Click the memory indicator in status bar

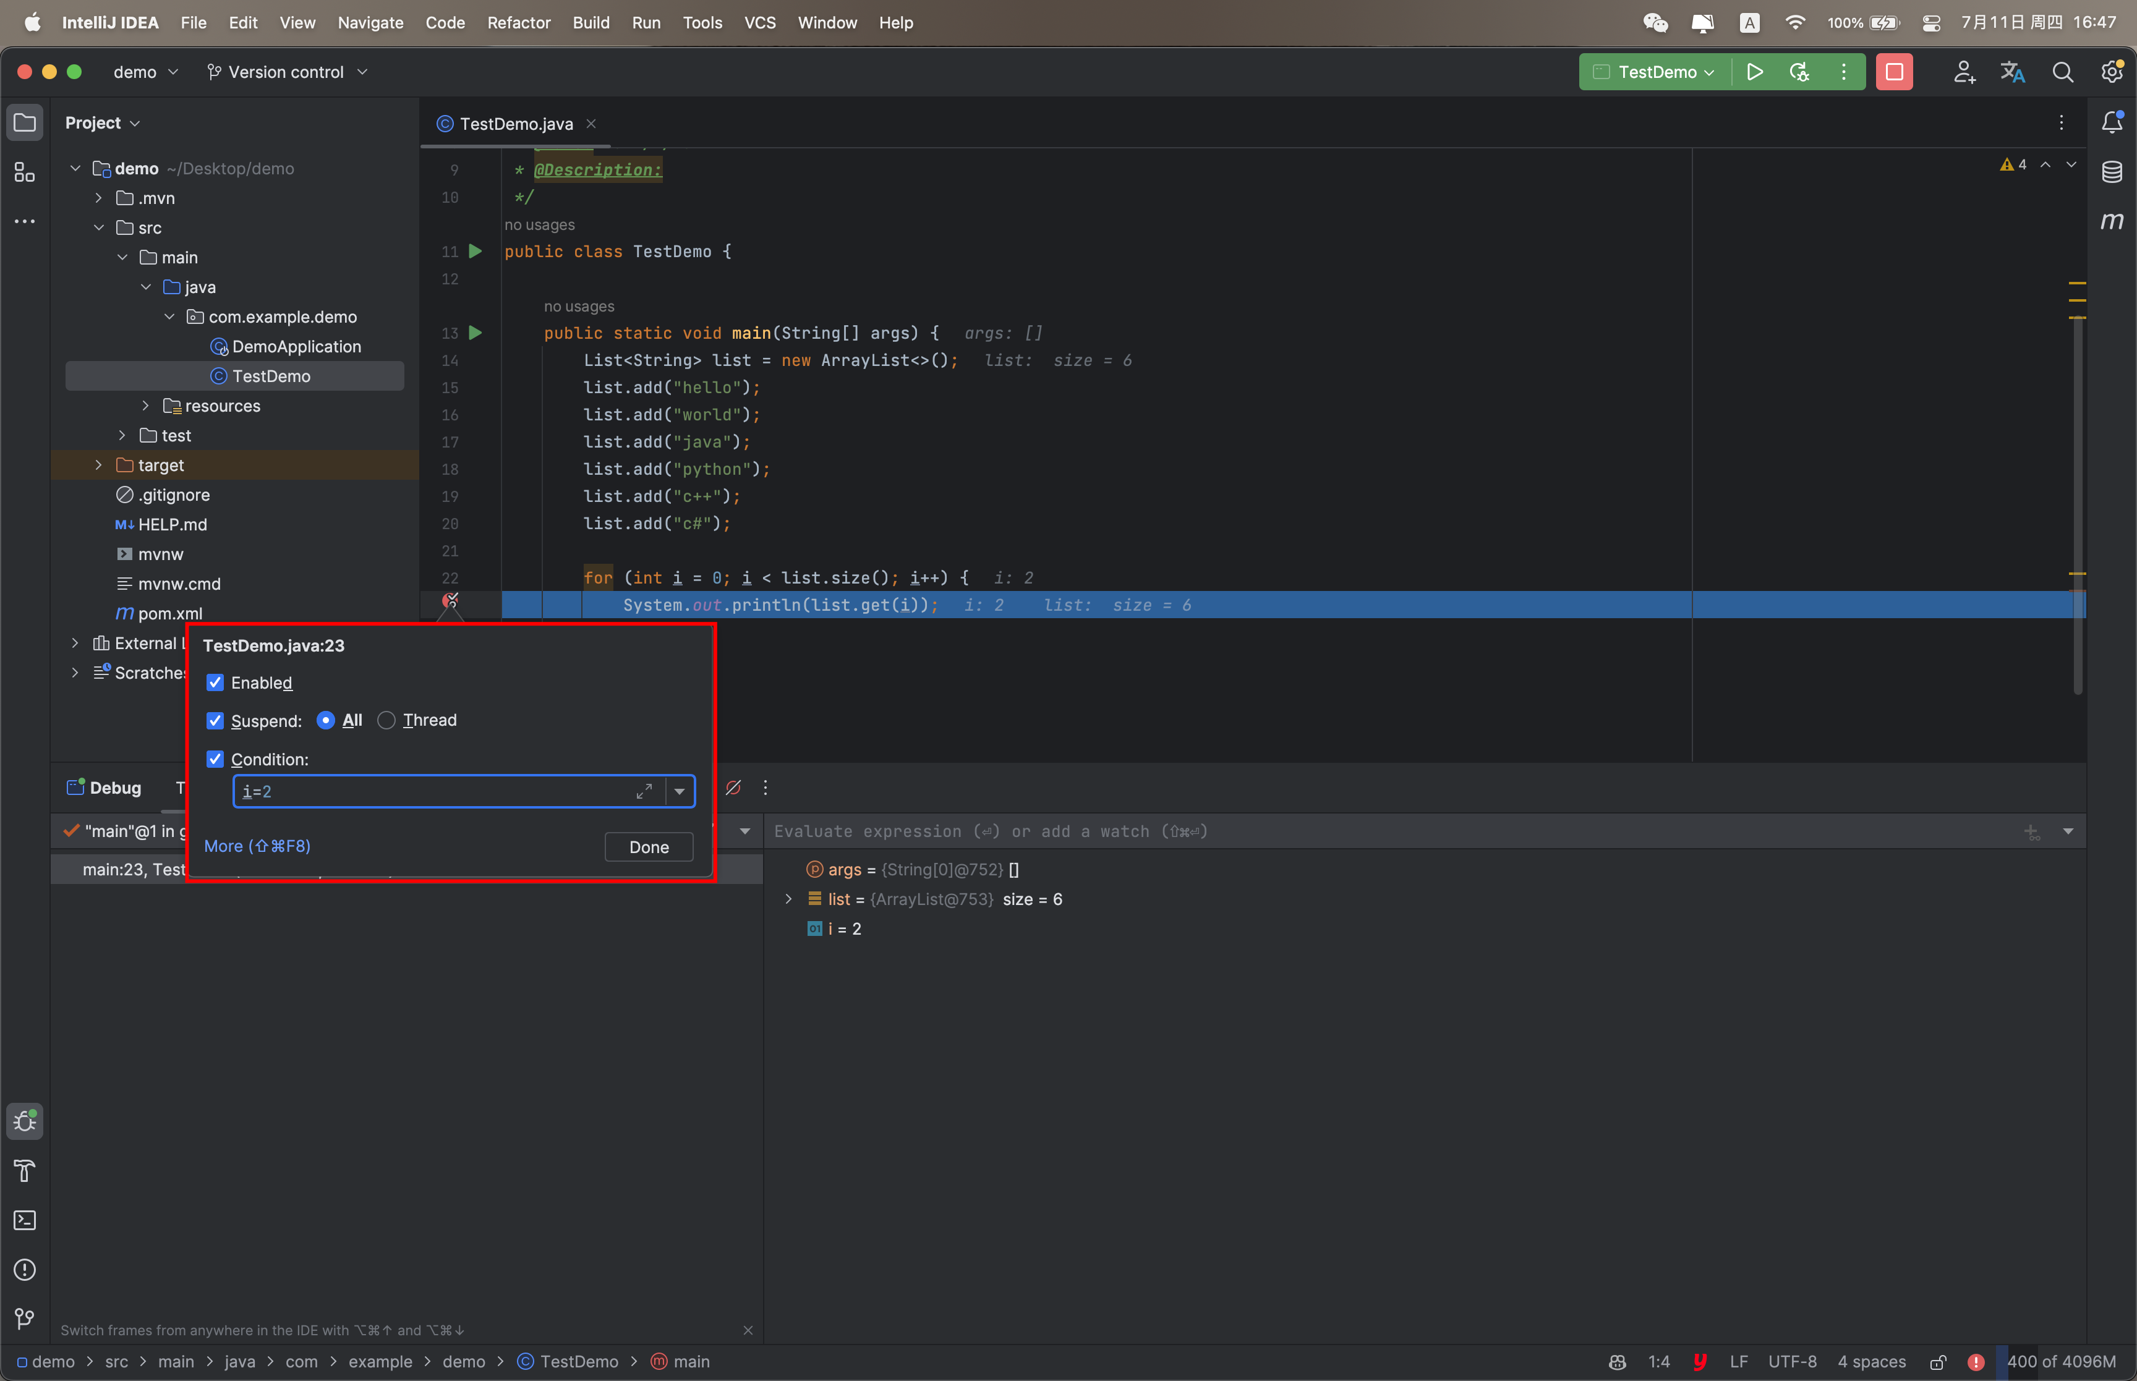tap(2061, 1361)
